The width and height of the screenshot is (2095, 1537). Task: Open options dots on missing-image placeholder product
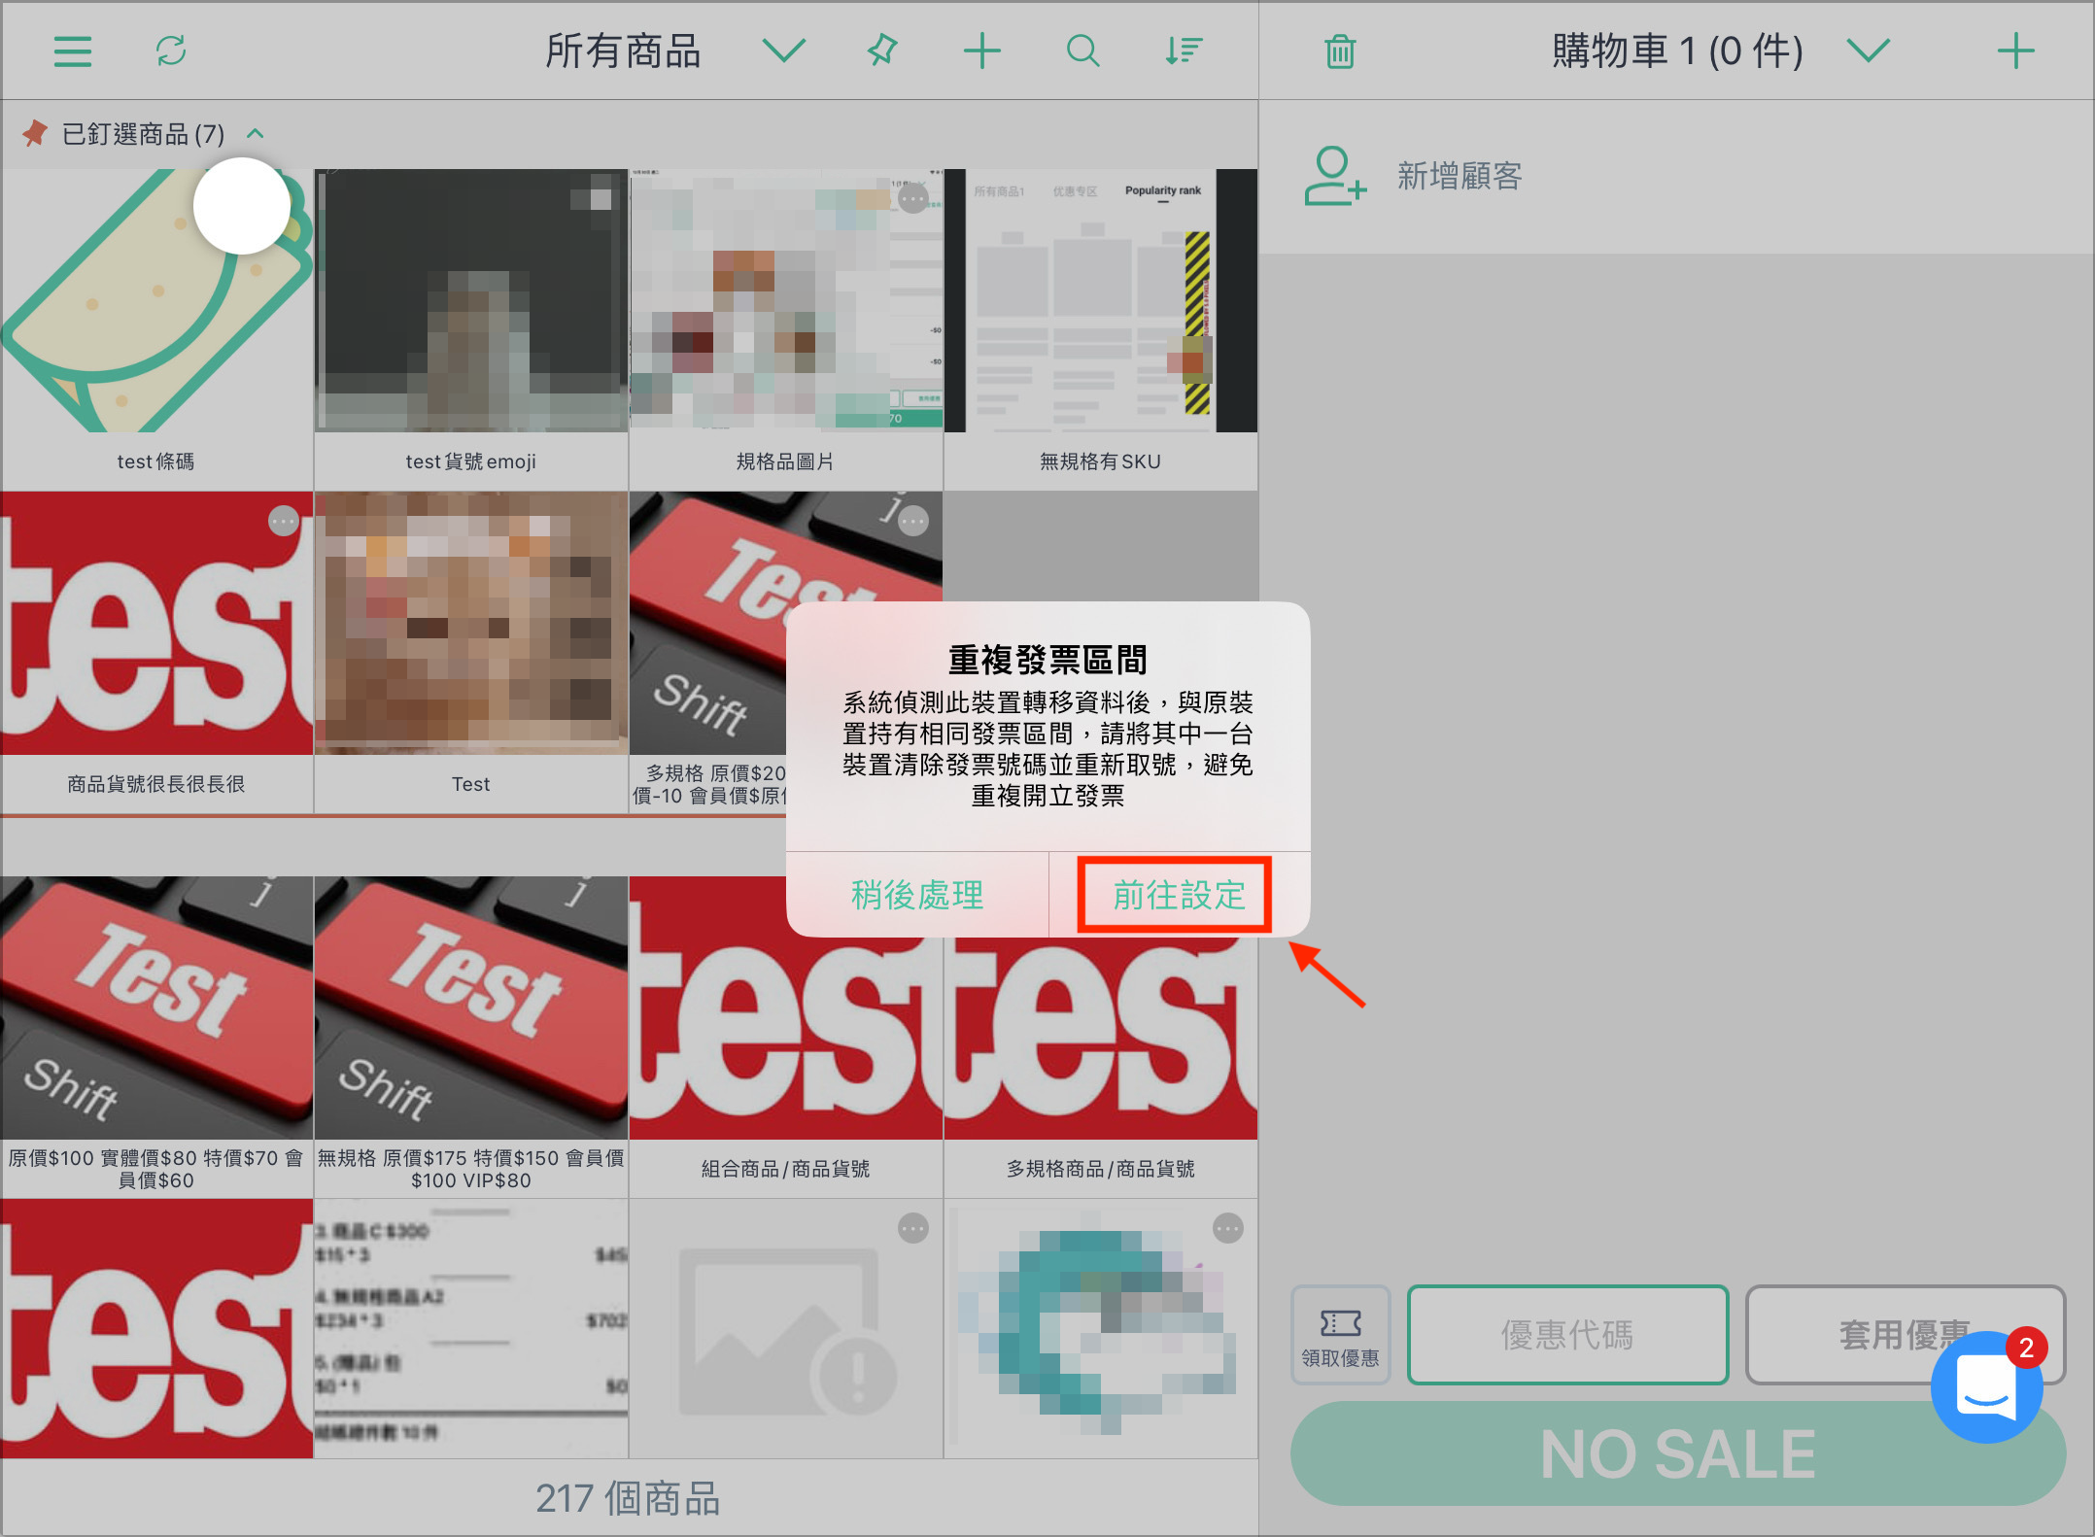(x=912, y=1229)
